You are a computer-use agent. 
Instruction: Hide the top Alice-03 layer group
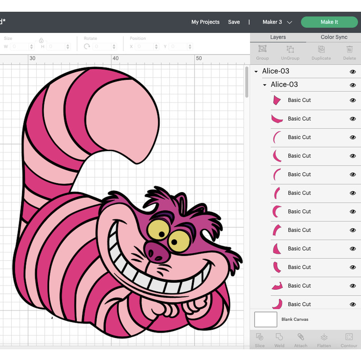pos(352,71)
